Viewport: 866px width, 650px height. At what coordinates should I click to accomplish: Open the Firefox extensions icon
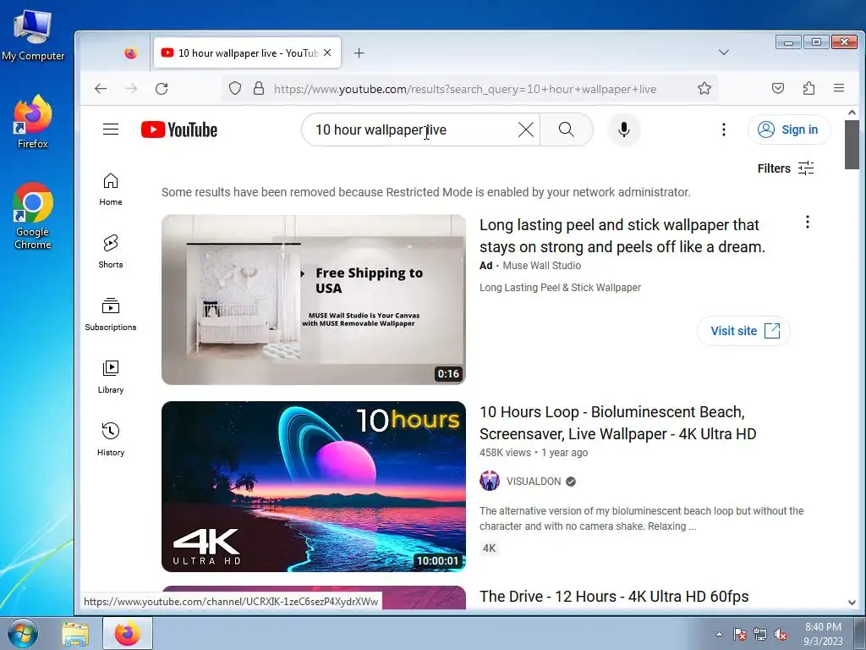tap(808, 88)
